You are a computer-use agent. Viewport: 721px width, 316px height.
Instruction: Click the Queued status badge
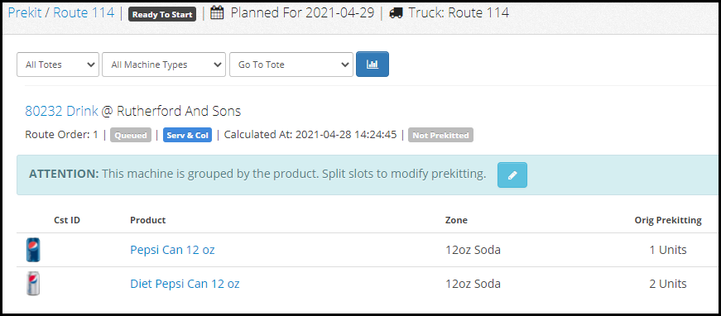click(x=131, y=136)
